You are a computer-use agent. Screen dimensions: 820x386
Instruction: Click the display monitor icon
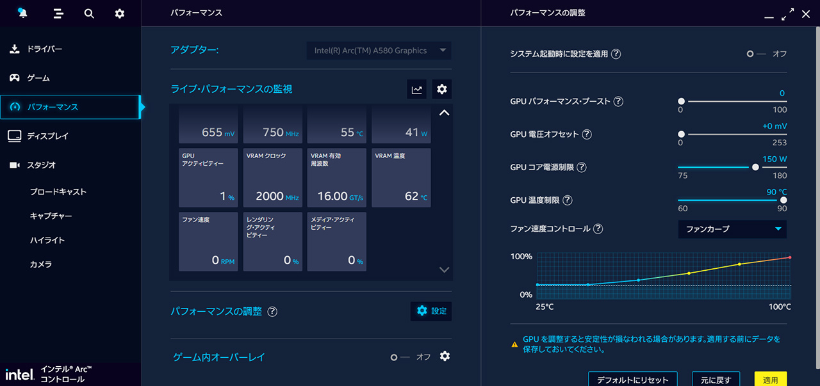pos(15,136)
